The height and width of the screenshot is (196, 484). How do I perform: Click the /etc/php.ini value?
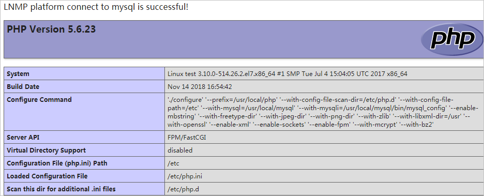[x=185, y=176]
